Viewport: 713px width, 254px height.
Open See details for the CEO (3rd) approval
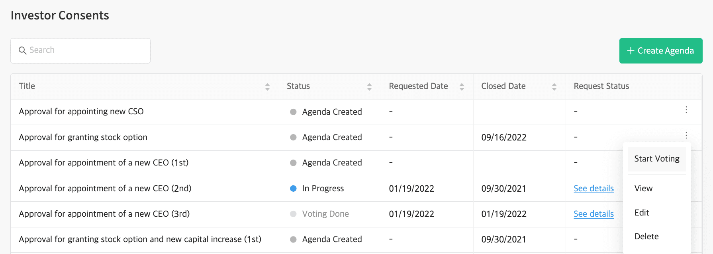594,214
